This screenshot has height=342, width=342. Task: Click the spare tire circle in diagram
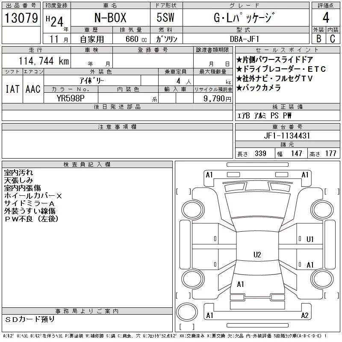187,312
